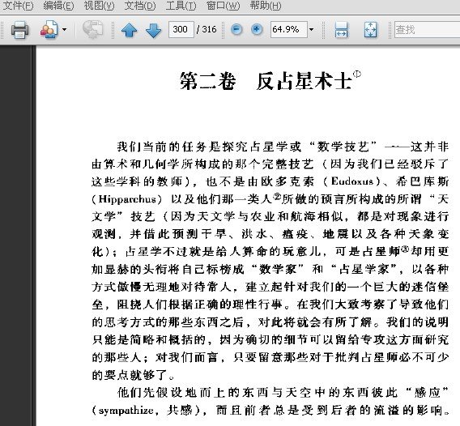Expand the collaboration icon's dropdown arrow
The width and height of the screenshot is (460, 426).
coord(64,30)
